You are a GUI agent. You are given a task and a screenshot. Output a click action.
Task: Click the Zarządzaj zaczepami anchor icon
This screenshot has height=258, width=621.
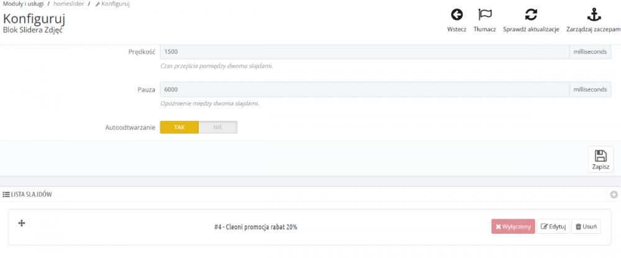pyautogui.click(x=593, y=15)
